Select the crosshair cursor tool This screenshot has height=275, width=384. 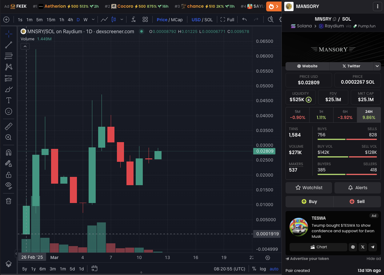[9, 34]
